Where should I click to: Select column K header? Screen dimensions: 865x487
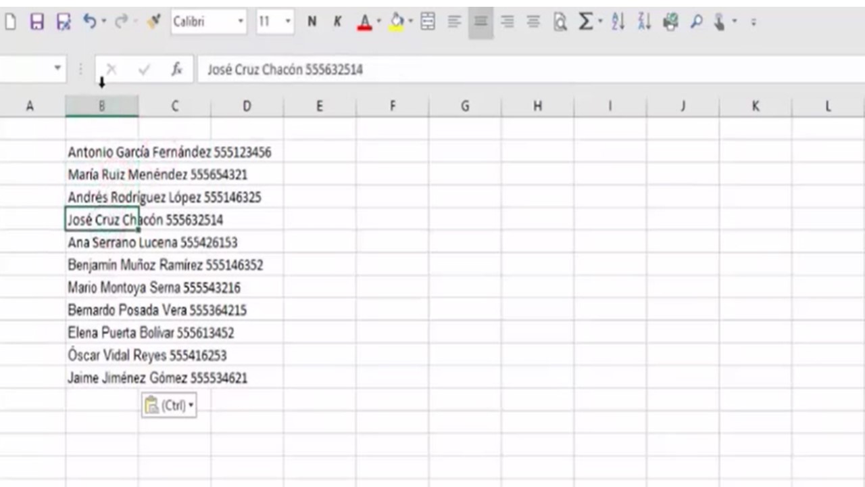755,106
